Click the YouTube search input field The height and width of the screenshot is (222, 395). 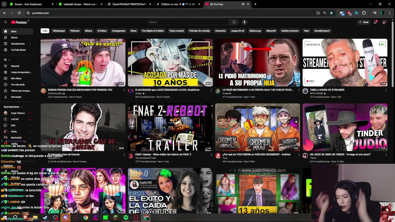pyautogui.click(x=187, y=22)
